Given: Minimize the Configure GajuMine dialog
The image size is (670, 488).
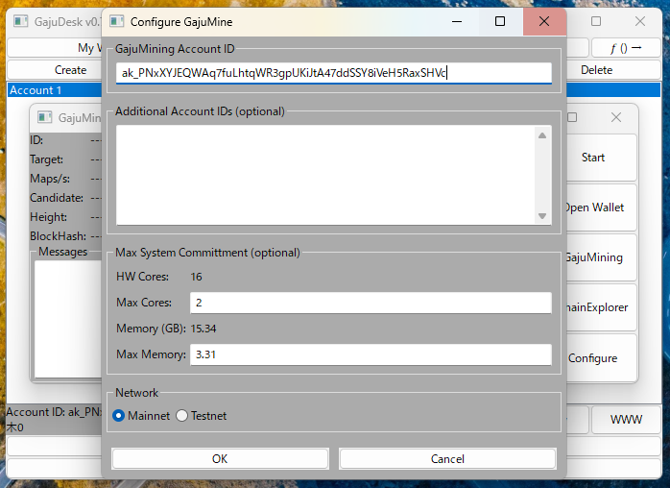Looking at the screenshot, I should point(455,21).
